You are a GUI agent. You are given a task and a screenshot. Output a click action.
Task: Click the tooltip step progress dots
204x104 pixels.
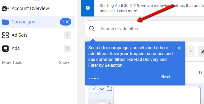coord(94,78)
